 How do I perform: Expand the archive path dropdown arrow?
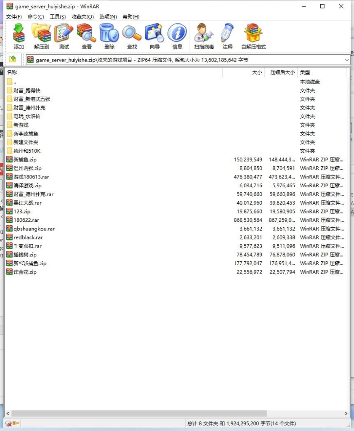(347, 60)
